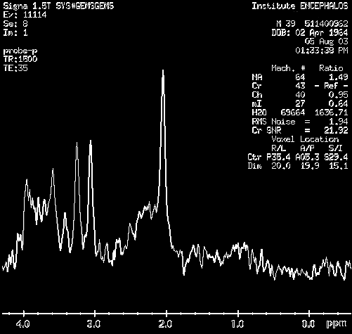Click the 0.0 ppm axis label

(x=308, y=324)
